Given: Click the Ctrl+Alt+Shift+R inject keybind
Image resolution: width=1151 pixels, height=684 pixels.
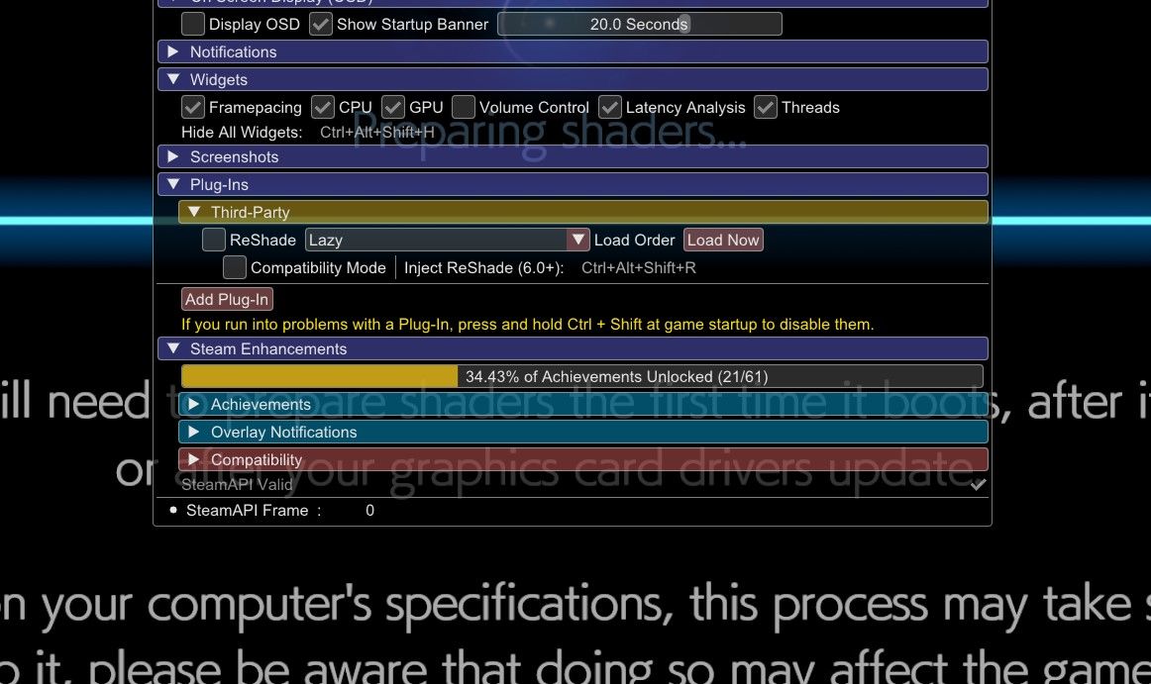Looking at the screenshot, I should point(639,268).
